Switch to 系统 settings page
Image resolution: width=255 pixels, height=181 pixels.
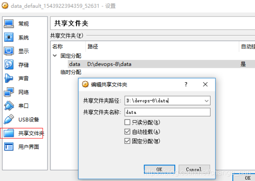(x=24, y=37)
